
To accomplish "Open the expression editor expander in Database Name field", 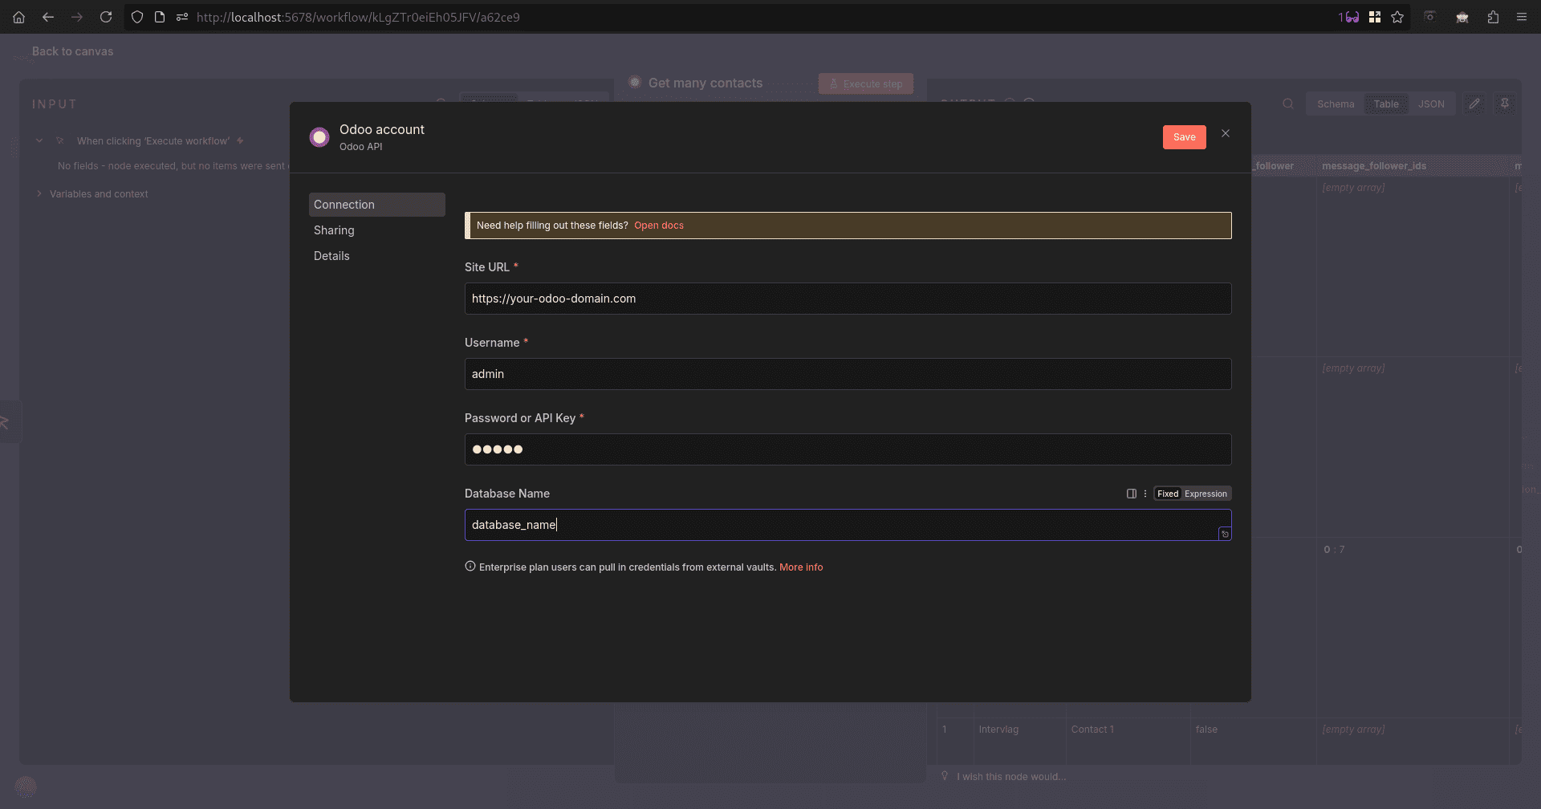I will [1226, 533].
